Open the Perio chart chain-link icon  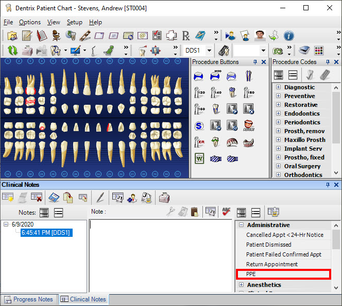(85, 36)
